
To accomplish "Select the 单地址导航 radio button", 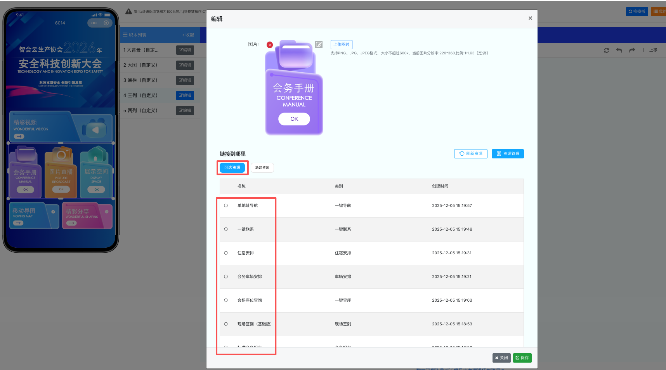I will 226,206.
